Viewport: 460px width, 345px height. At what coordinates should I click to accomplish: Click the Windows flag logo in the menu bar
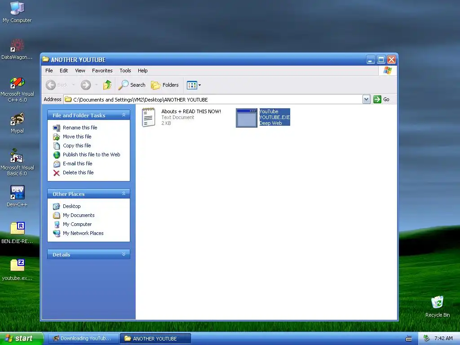click(387, 71)
